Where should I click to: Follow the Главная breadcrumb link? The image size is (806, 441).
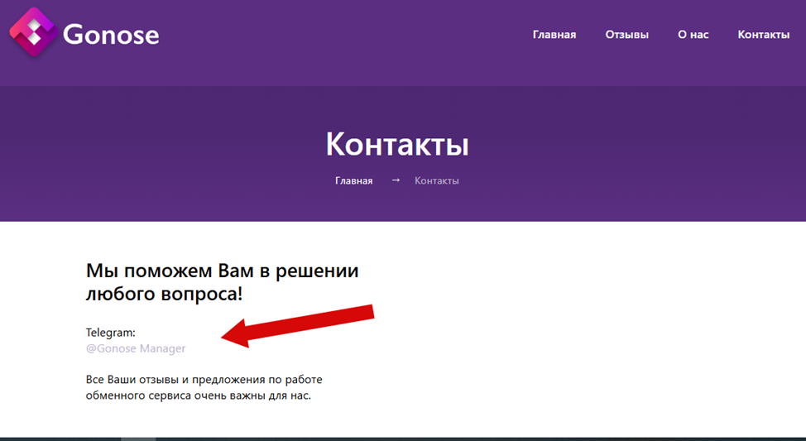click(353, 181)
